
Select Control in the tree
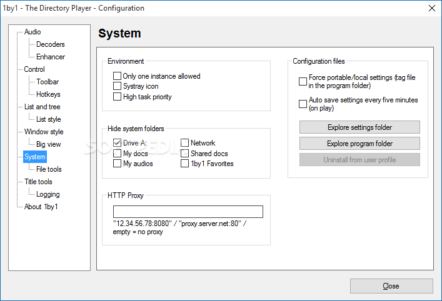pos(34,69)
